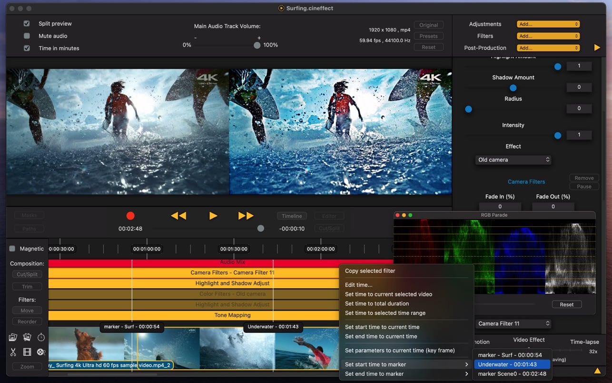Screen dimensions: 612x383
Task: Click the fast-forward double-arrow button
Action: 246,216
